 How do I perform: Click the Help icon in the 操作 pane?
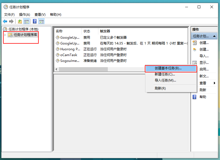(x=195, y=97)
